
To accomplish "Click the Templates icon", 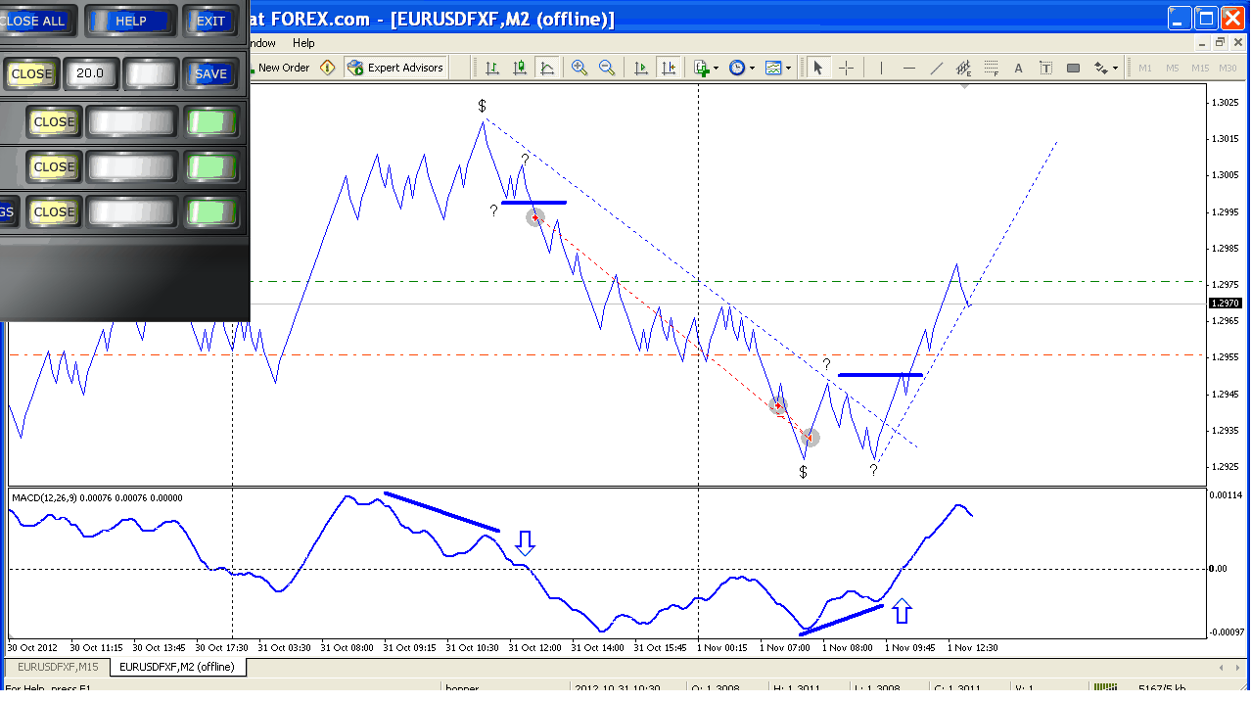I will 773,68.
